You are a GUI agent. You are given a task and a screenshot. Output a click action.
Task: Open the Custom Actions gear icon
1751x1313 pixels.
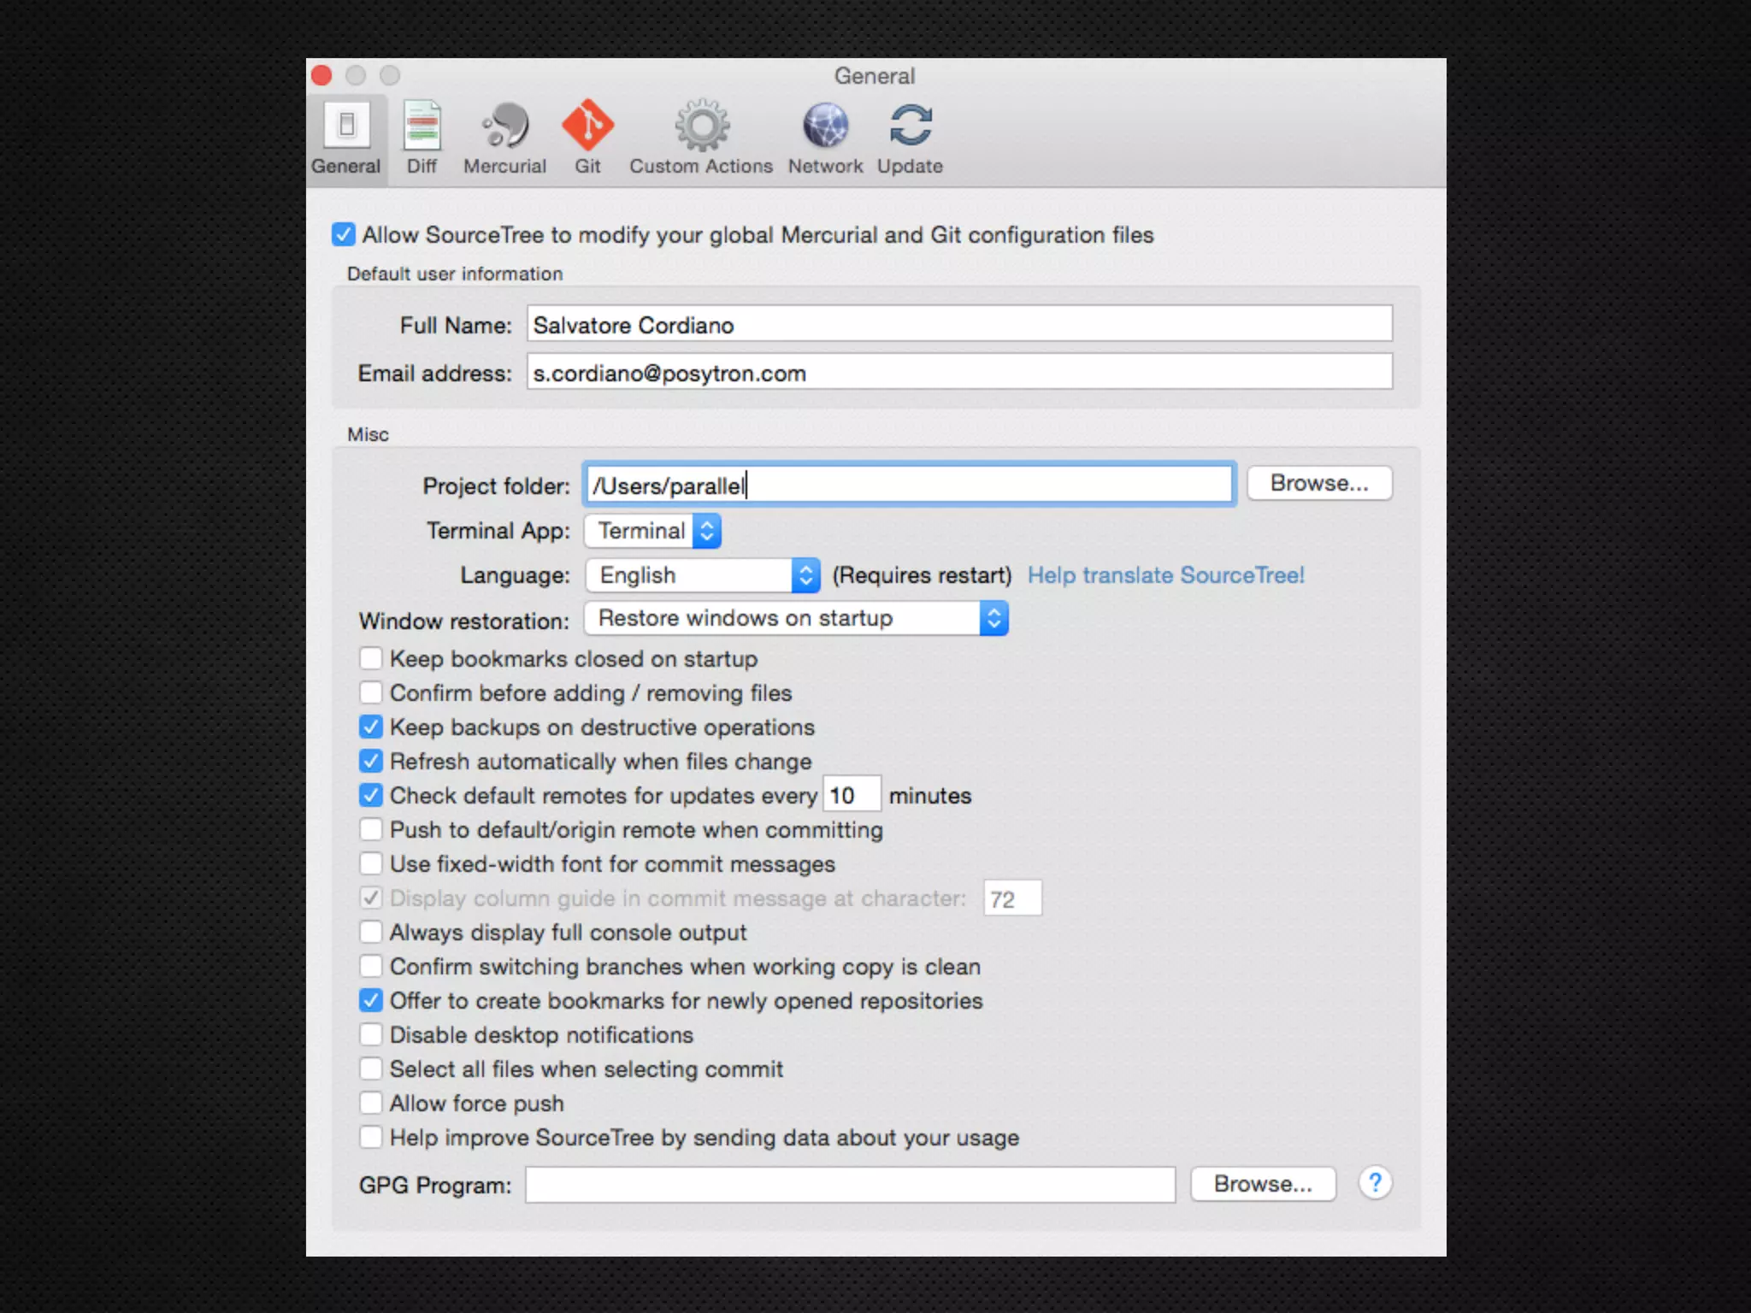[x=701, y=127]
